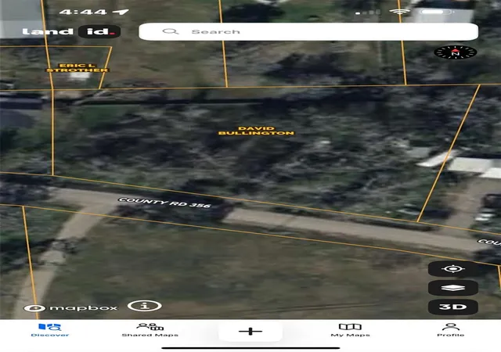The width and height of the screenshot is (501, 352).
Task: Tap the Land id logo
Action: click(x=71, y=31)
